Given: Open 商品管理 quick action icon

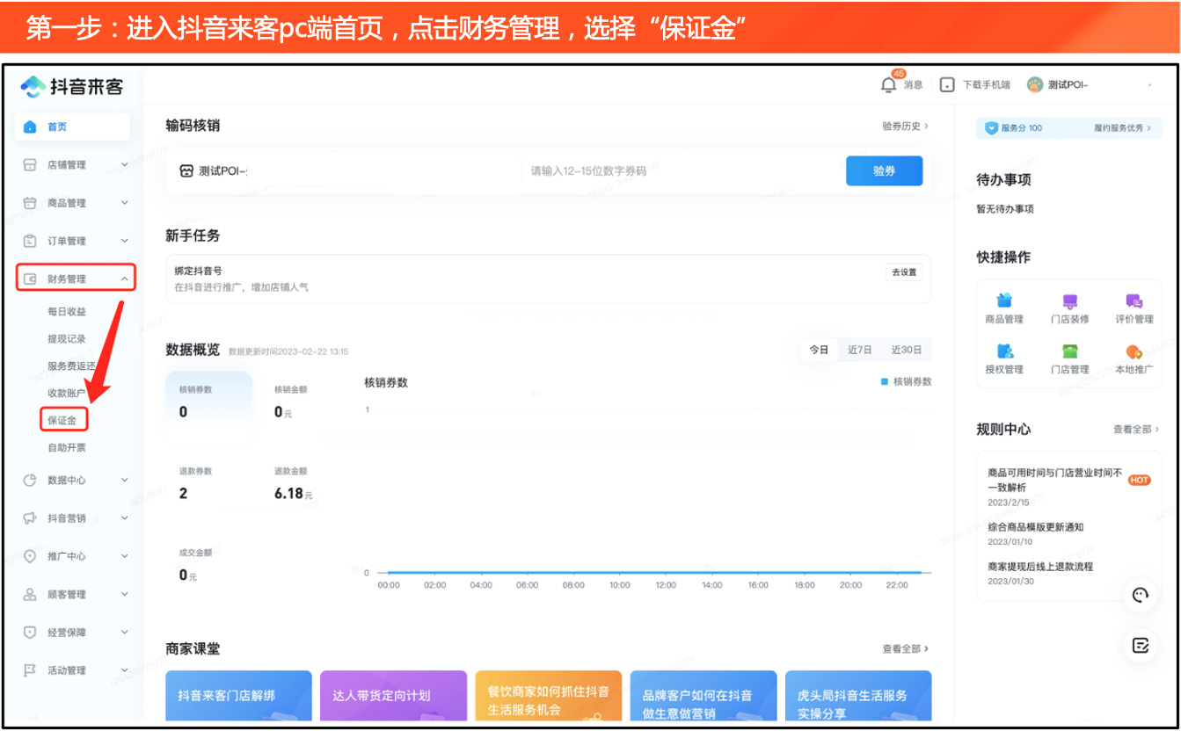Looking at the screenshot, I should pos(1004,301).
